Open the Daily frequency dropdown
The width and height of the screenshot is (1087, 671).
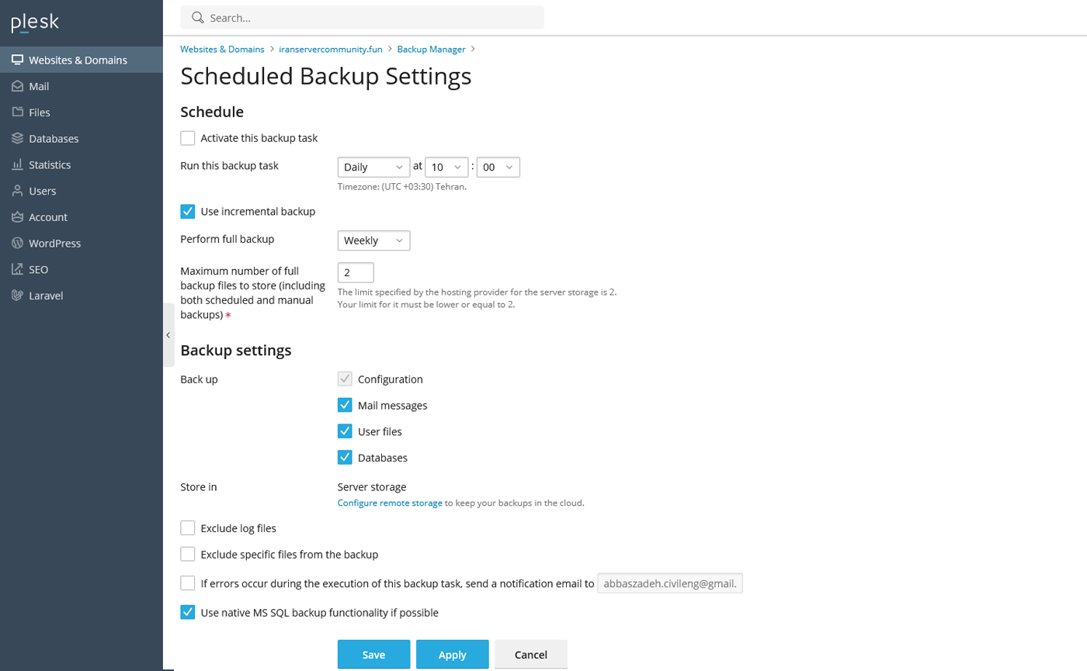(373, 167)
